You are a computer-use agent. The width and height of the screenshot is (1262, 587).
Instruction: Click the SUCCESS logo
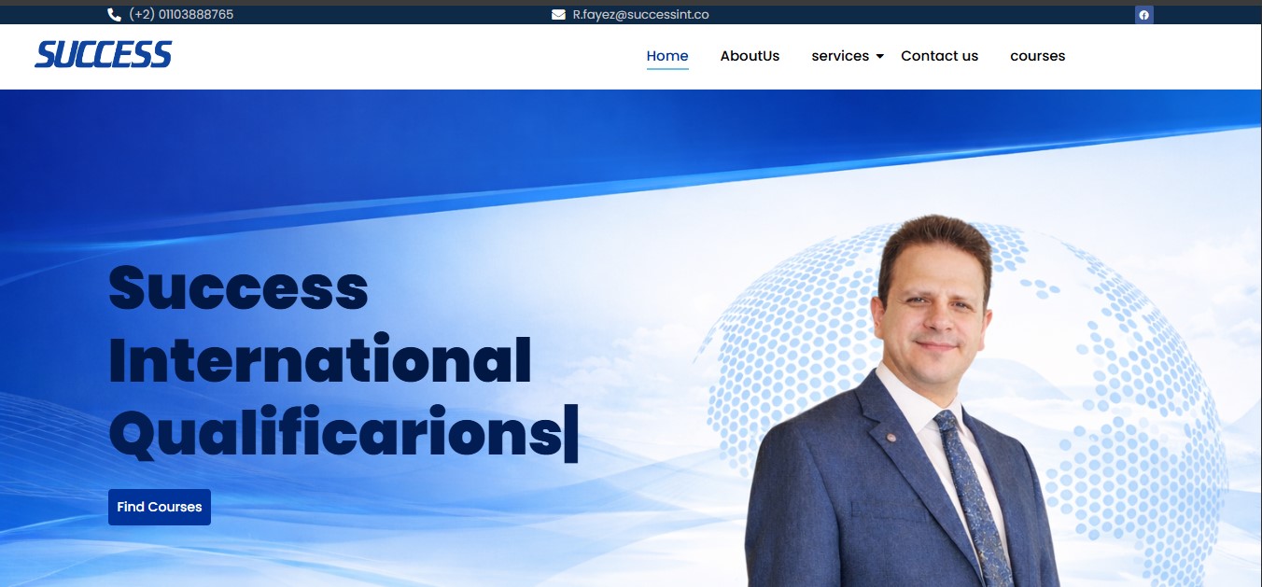tap(104, 55)
